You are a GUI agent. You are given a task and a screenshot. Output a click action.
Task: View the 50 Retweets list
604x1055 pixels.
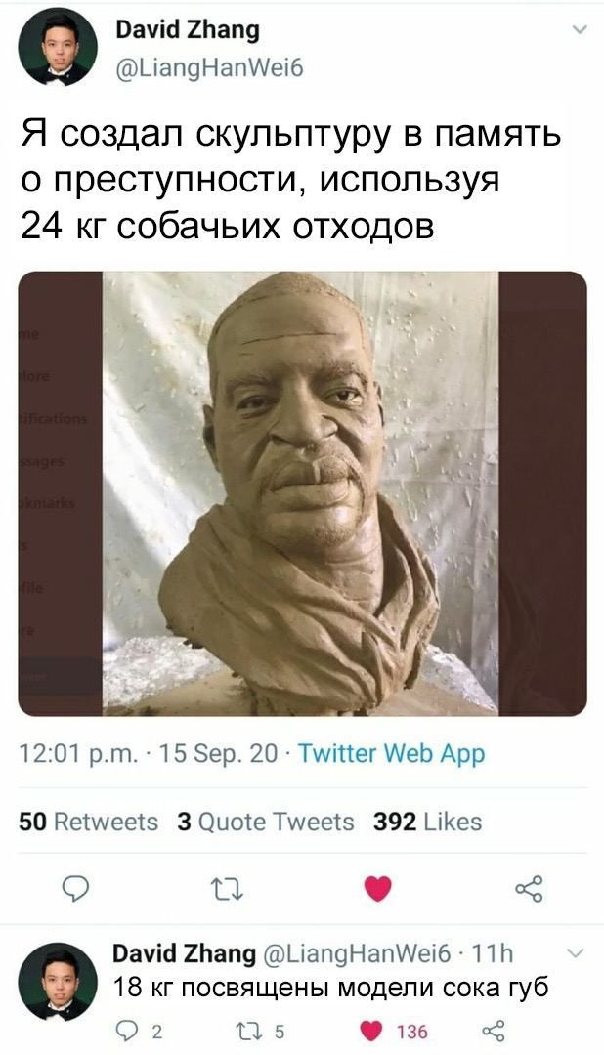88,822
